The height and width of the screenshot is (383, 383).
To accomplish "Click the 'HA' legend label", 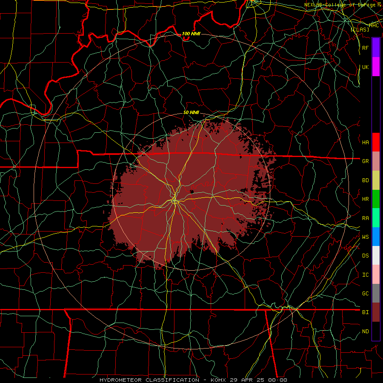I will (x=365, y=142).
